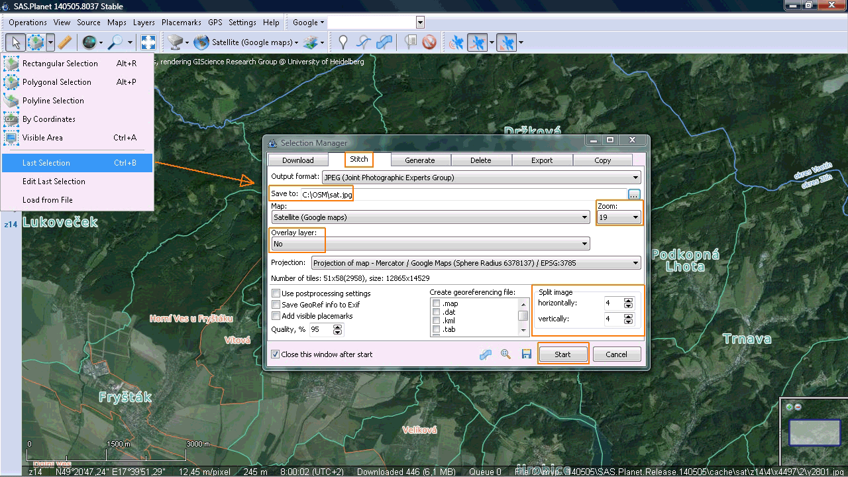Image resolution: width=848 pixels, height=477 pixels.
Task: Enable the .map georeferencing file
Action: coord(437,303)
